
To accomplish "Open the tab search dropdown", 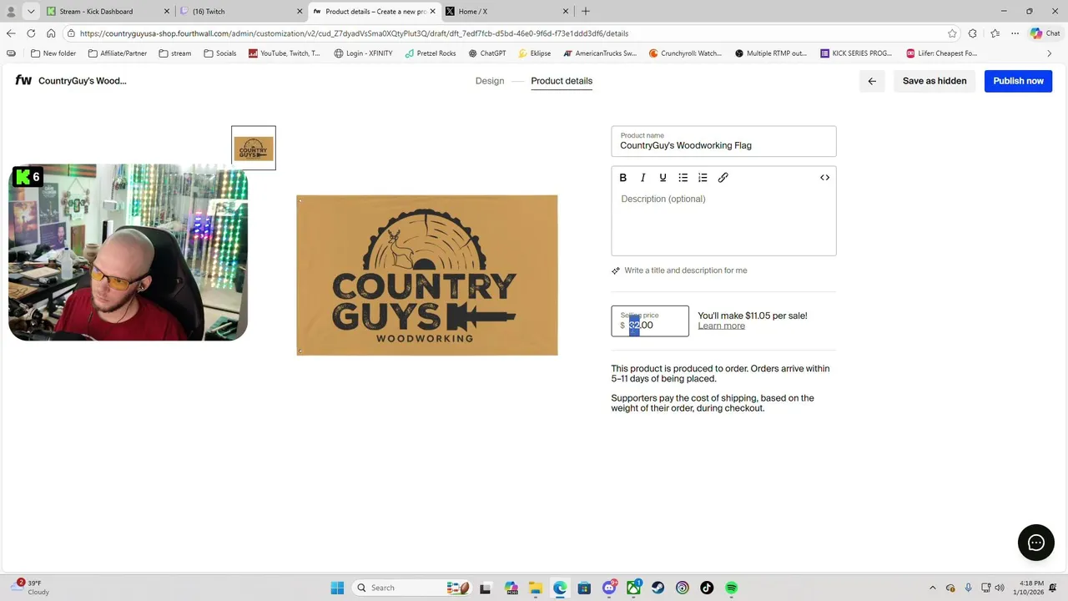I will tap(31, 11).
